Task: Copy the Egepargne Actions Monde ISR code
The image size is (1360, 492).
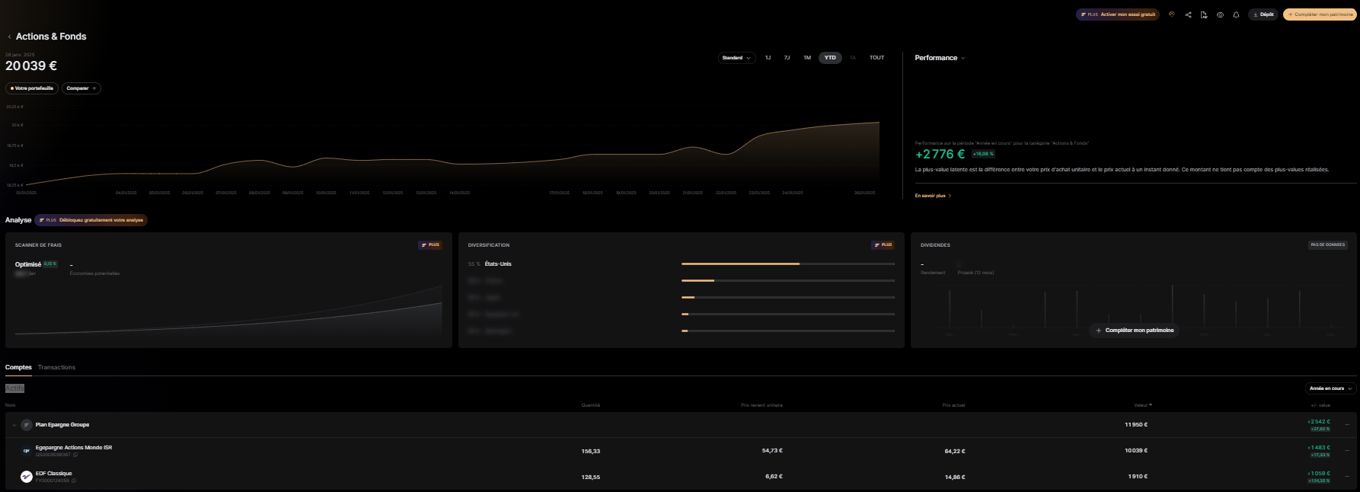Action: click(x=75, y=455)
